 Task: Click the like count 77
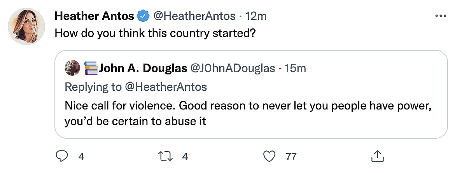tap(291, 157)
